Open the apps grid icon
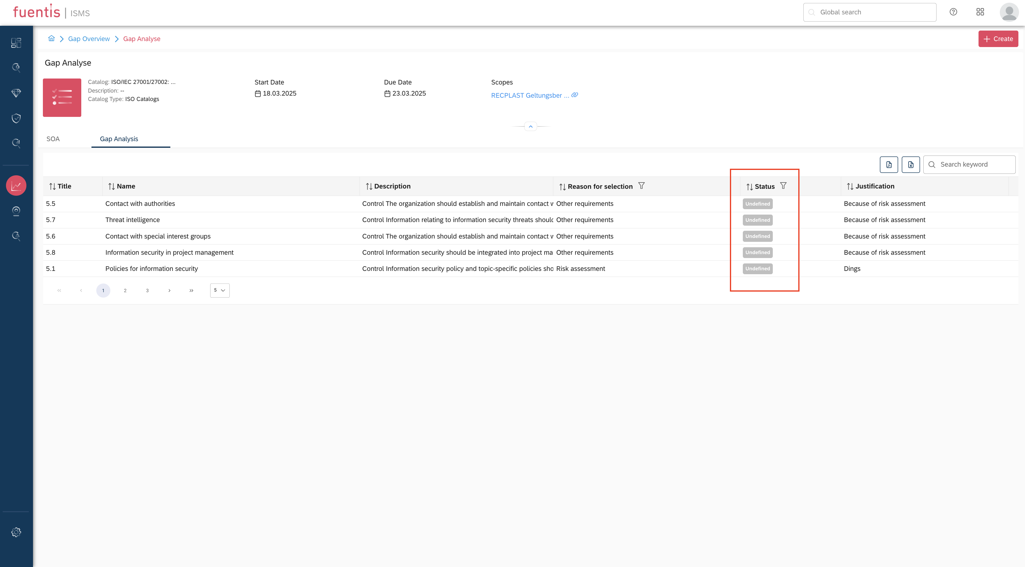The image size is (1025, 567). [980, 12]
